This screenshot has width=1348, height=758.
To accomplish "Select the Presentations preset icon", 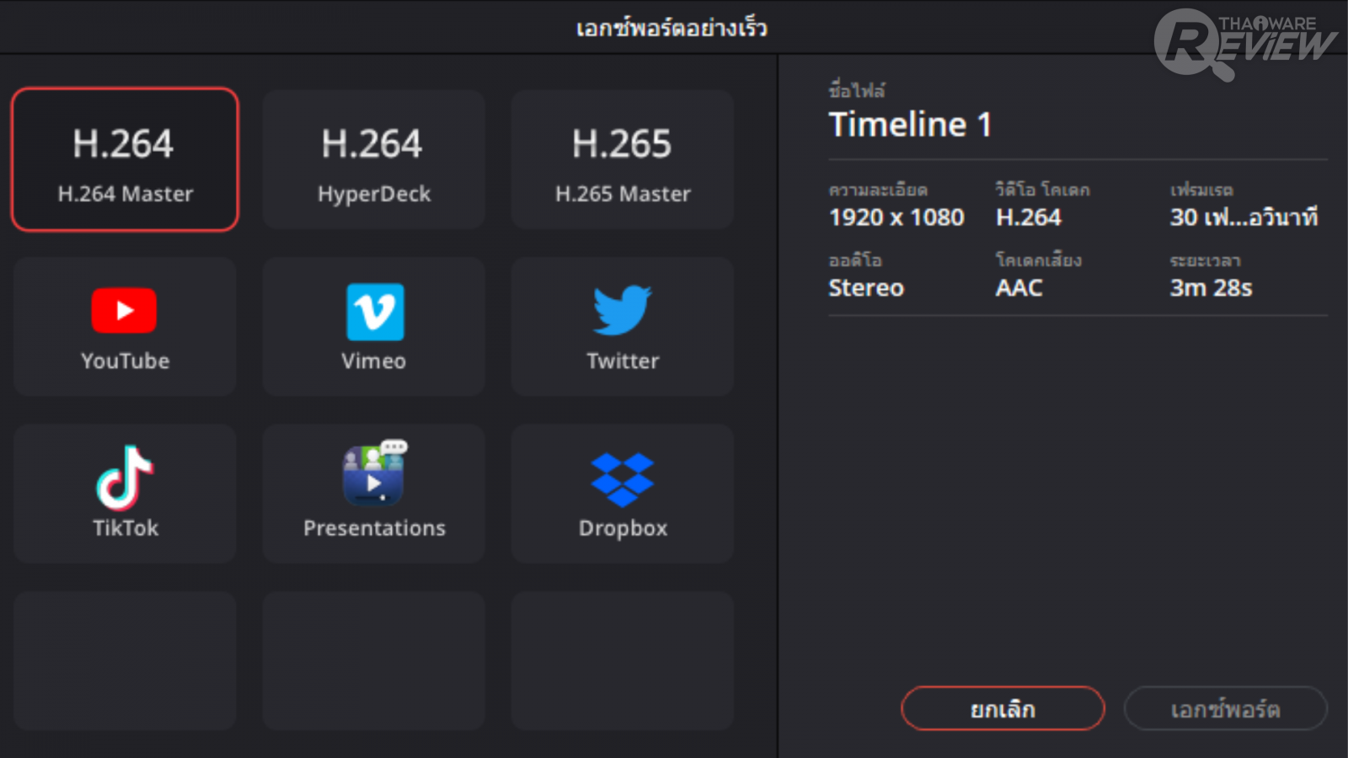I will point(374,474).
